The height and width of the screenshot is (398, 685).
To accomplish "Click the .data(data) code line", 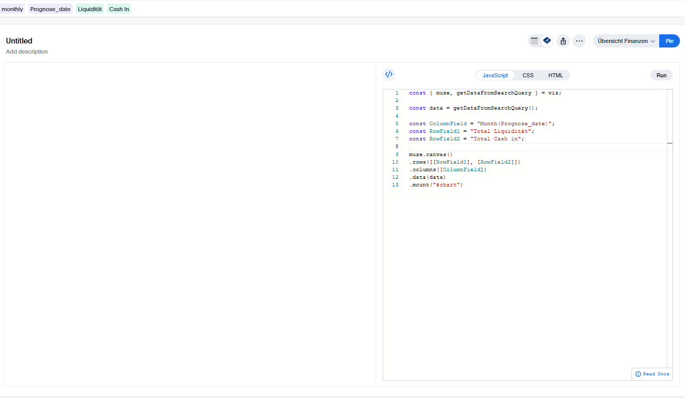I will click(427, 177).
